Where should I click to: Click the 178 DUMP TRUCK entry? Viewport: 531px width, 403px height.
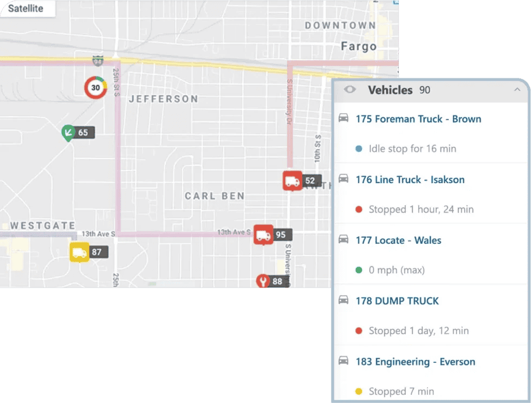tap(397, 301)
